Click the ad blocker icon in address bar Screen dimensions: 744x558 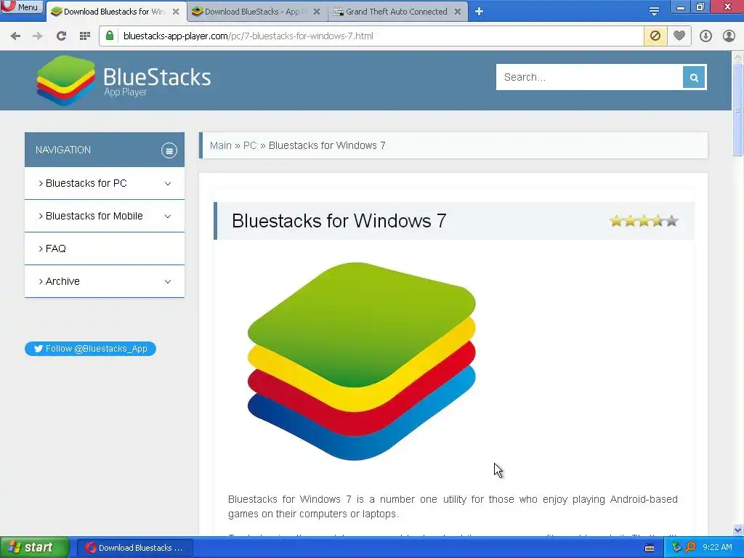click(x=655, y=36)
